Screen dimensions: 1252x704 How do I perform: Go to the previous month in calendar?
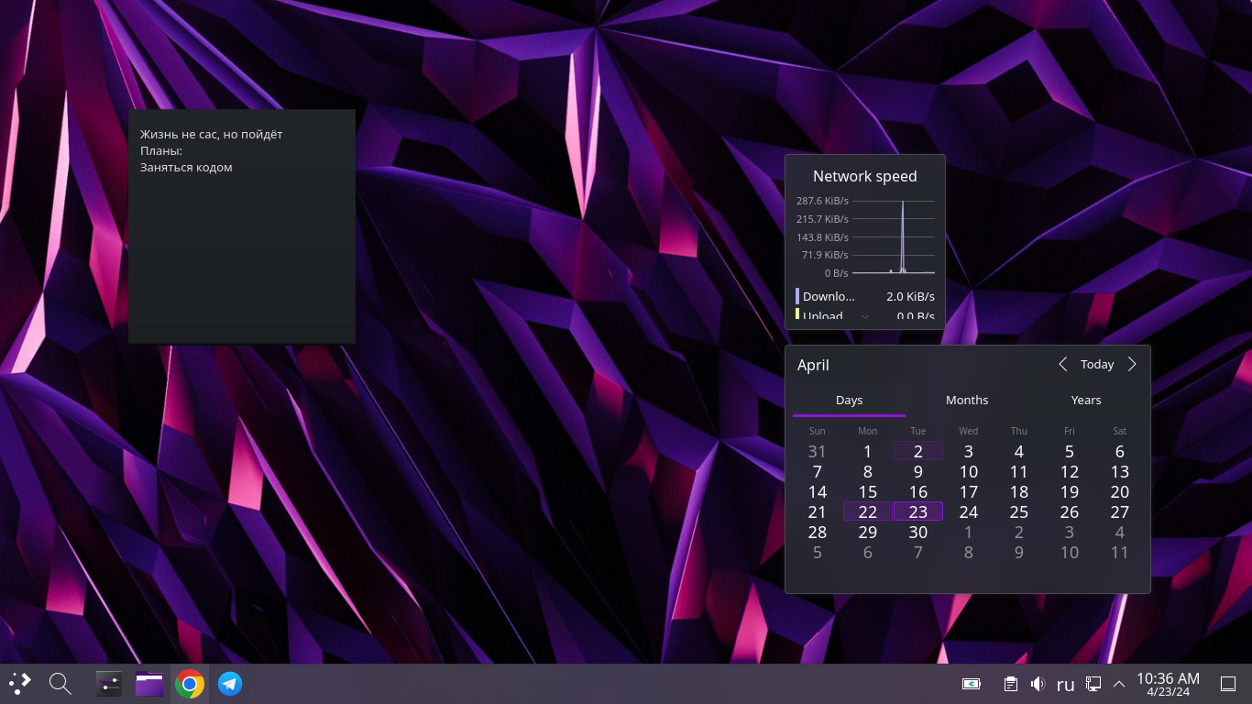pos(1063,364)
